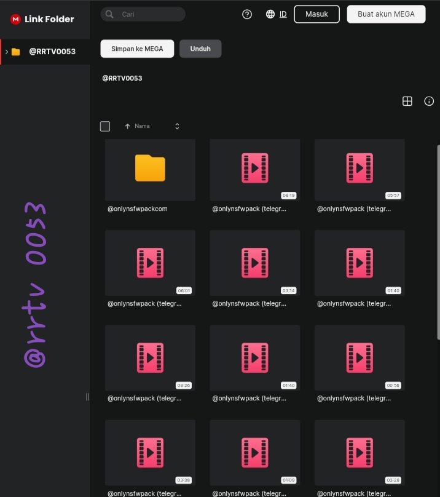Image resolution: width=440 pixels, height=497 pixels.
Task: Tick the select-all checkbox
Action: (x=105, y=126)
